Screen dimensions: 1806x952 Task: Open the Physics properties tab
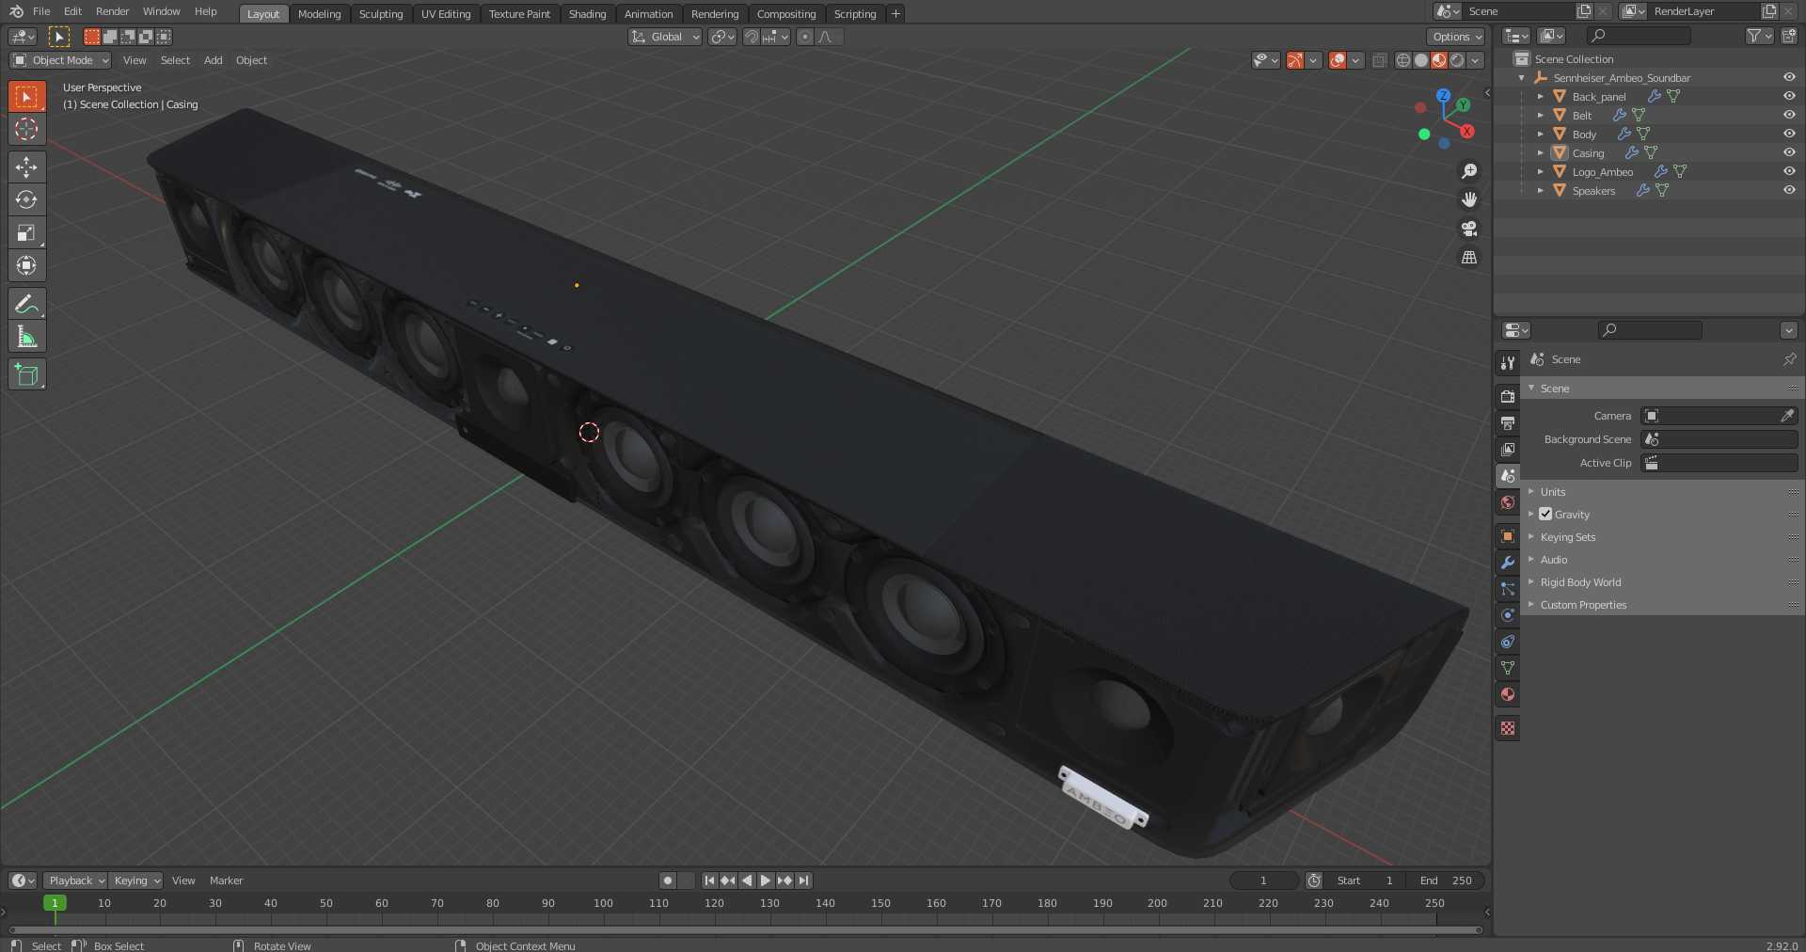(1508, 615)
